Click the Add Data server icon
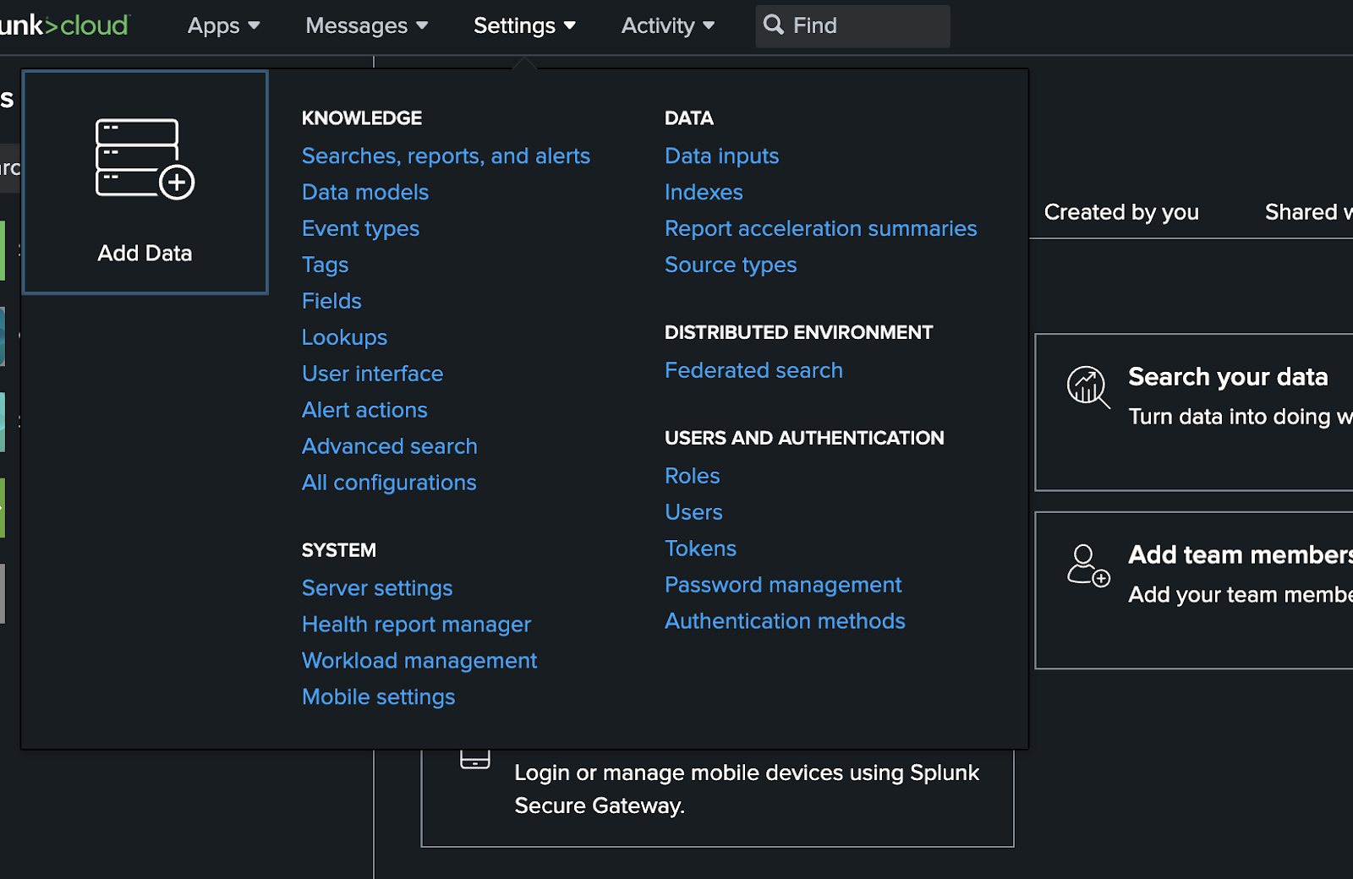This screenshot has width=1353, height=879. click(145, 159)
